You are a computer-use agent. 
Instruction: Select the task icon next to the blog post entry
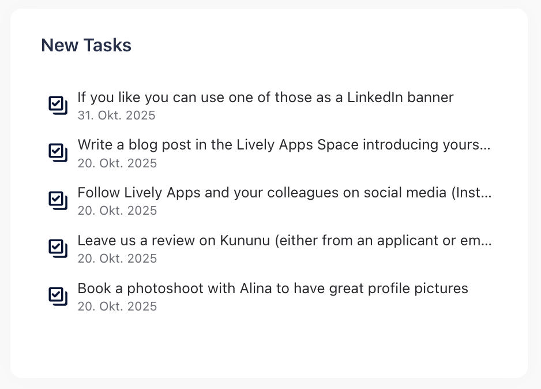58,152
